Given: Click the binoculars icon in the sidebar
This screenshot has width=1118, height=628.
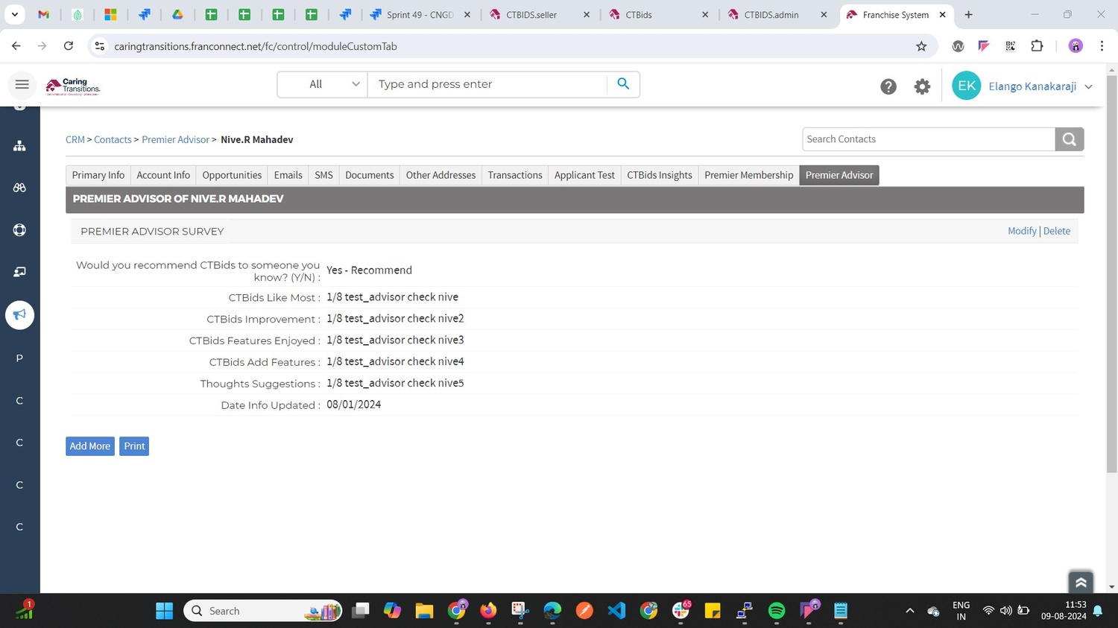Looking at the screenshot, I should pyautogui.click(x=19, y=188).
